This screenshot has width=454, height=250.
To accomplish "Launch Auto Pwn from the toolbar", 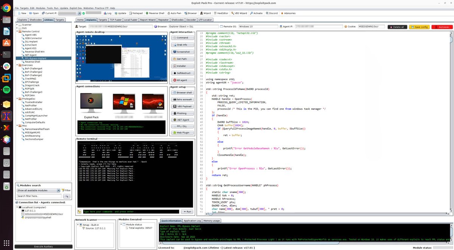I will coord(174,13).
